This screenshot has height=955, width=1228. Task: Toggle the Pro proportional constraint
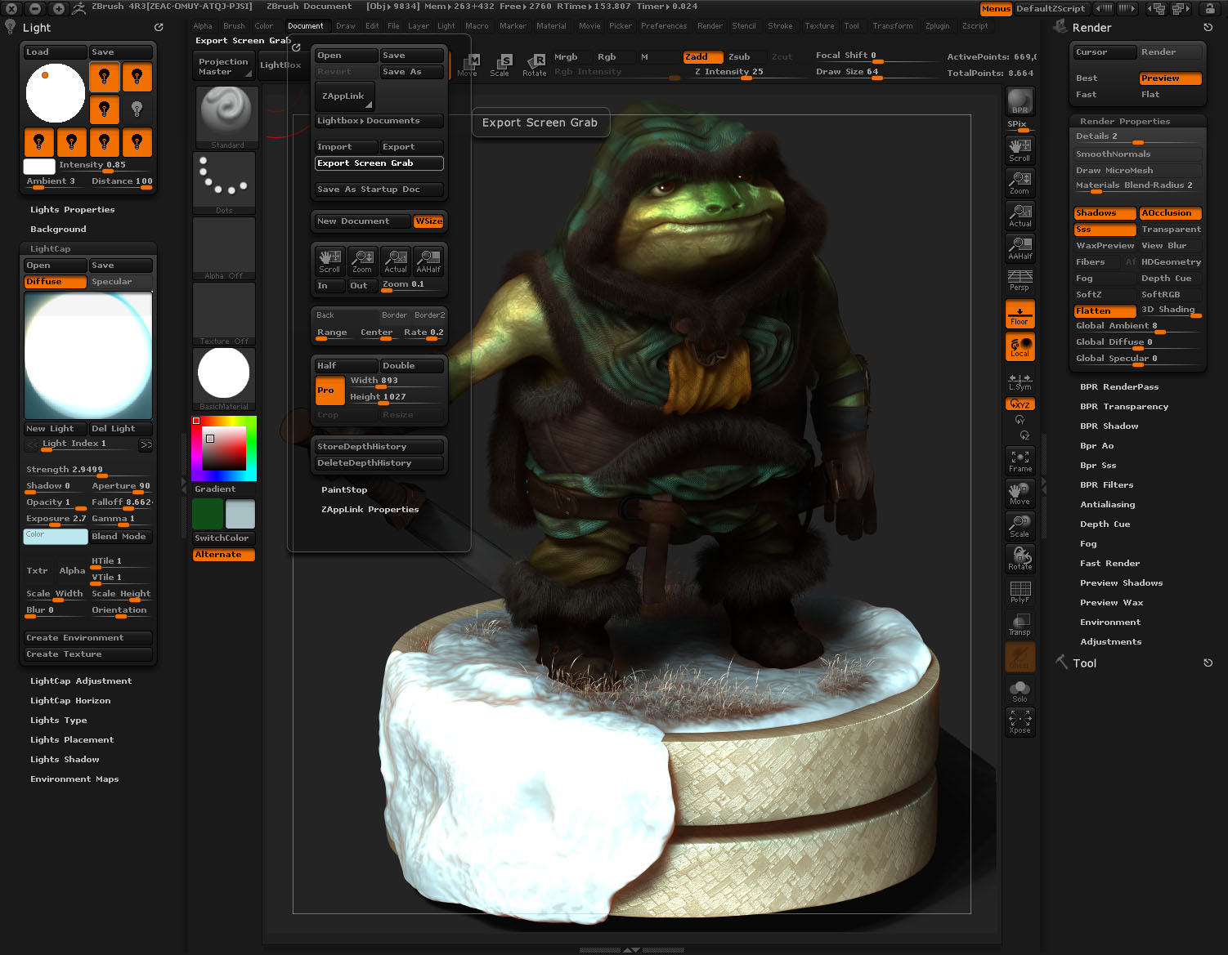pyautogui.click(x=329, y=390)
